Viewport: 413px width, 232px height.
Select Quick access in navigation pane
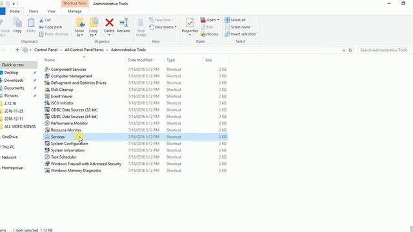click(x=19, y=64)
